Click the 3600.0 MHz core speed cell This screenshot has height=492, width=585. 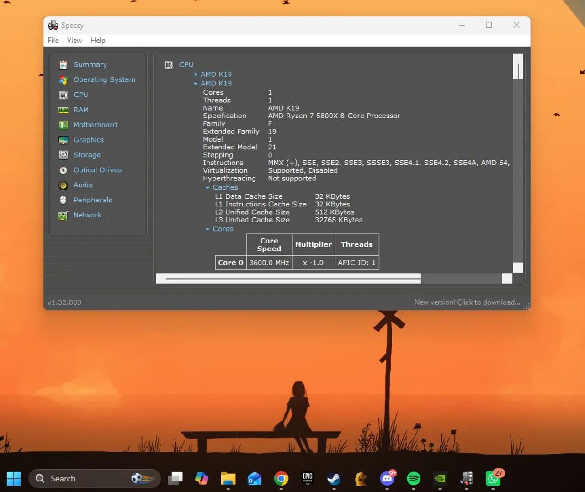tap(269, 263)
